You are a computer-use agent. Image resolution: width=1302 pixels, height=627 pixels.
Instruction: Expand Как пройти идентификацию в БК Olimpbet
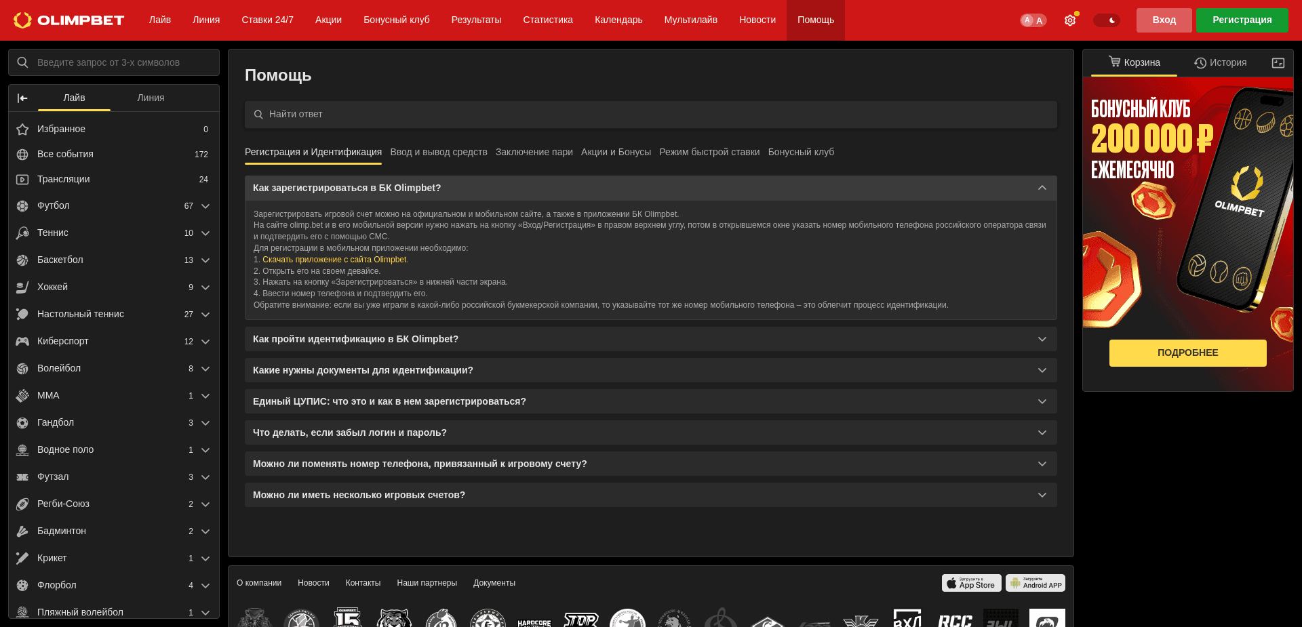pos(650,339)
